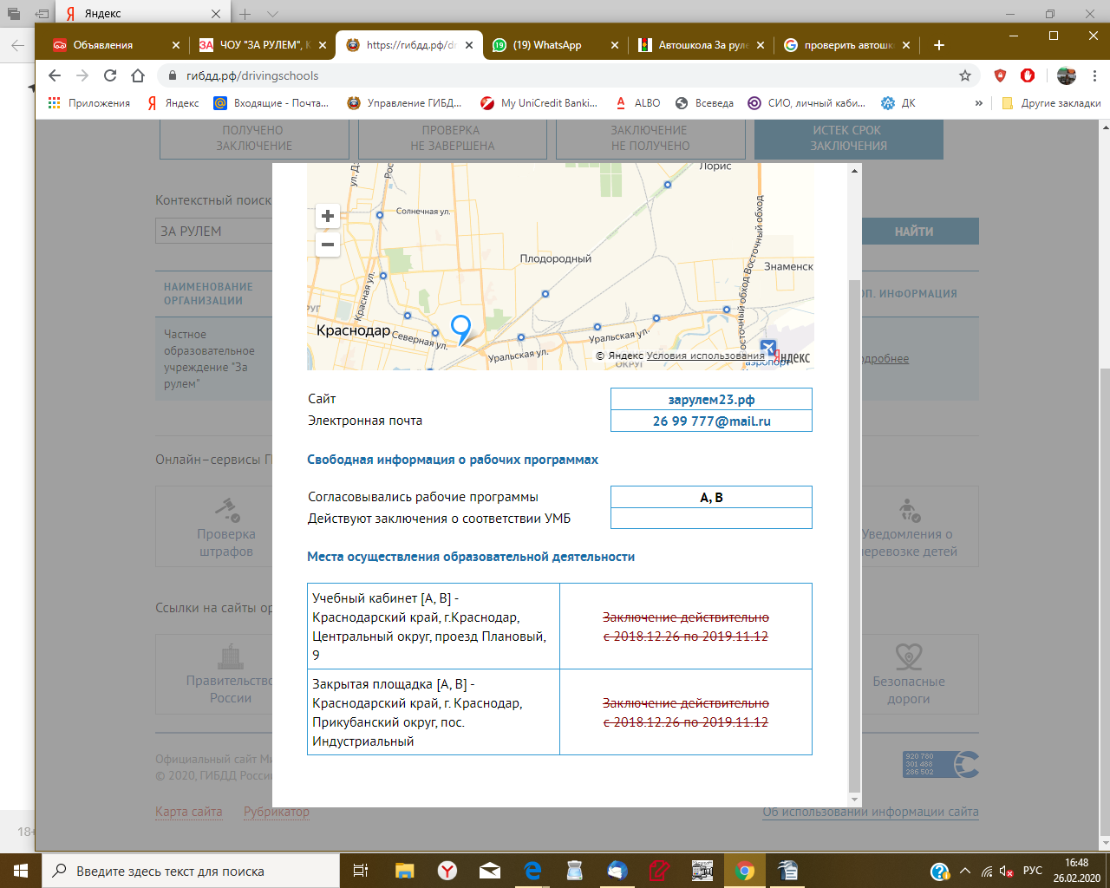Bookmark page with the star icon
Image resolution: width=1110 pixels, height=888 pixels.
965,75
